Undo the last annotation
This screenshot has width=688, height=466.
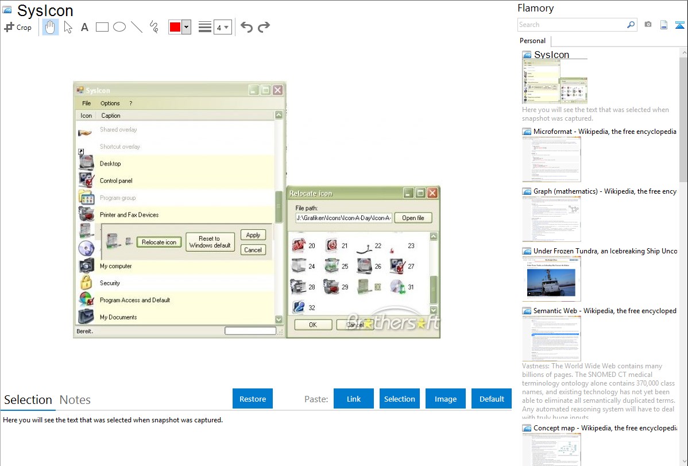[246, 27]
